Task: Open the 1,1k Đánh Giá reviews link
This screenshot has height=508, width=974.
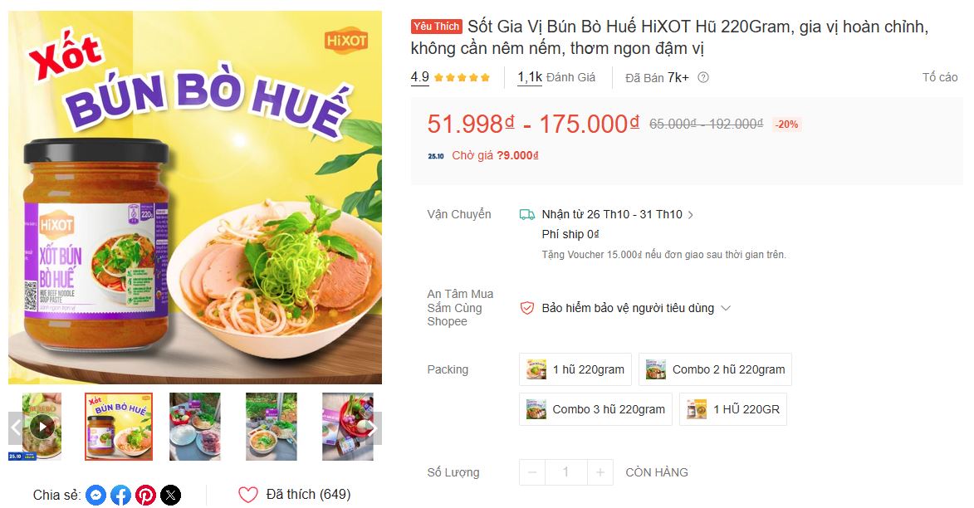Action: point(556,78)
